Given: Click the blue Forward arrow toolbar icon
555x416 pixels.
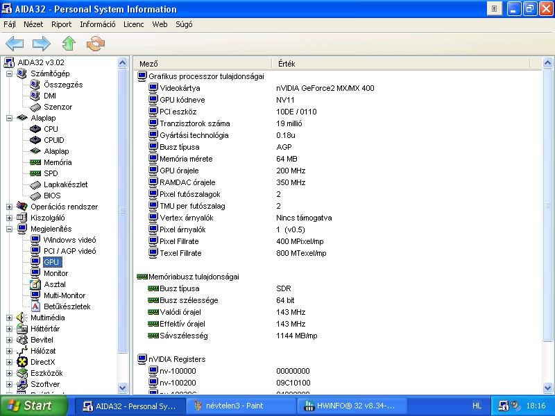Looking at the screenshot, I should [x=42, y=44].
